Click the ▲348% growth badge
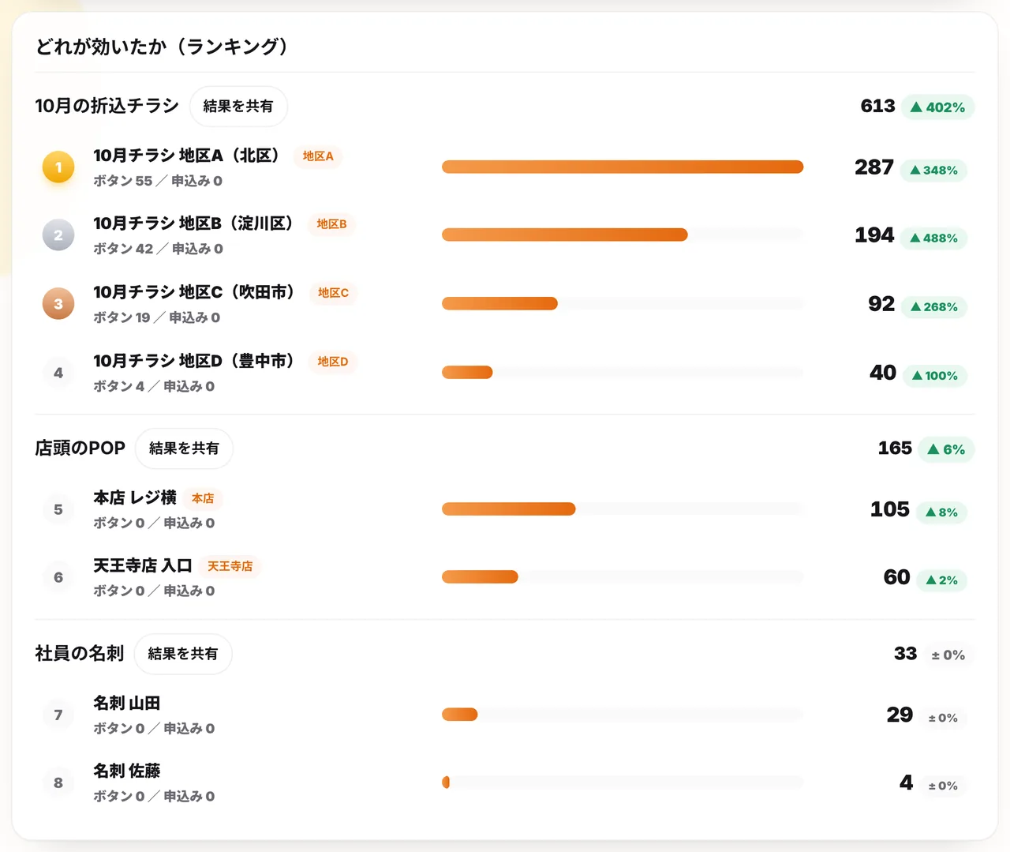Screen dimensions: 1010x852 (933, 170)
